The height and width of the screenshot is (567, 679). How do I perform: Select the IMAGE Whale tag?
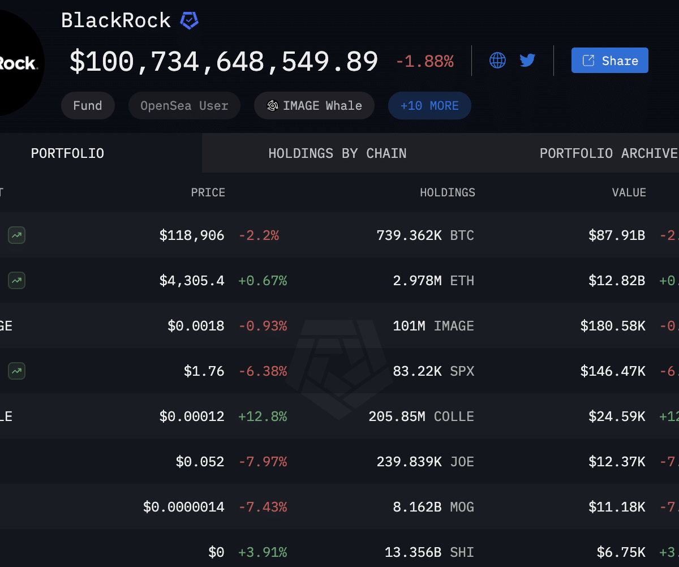click(314, 106)
